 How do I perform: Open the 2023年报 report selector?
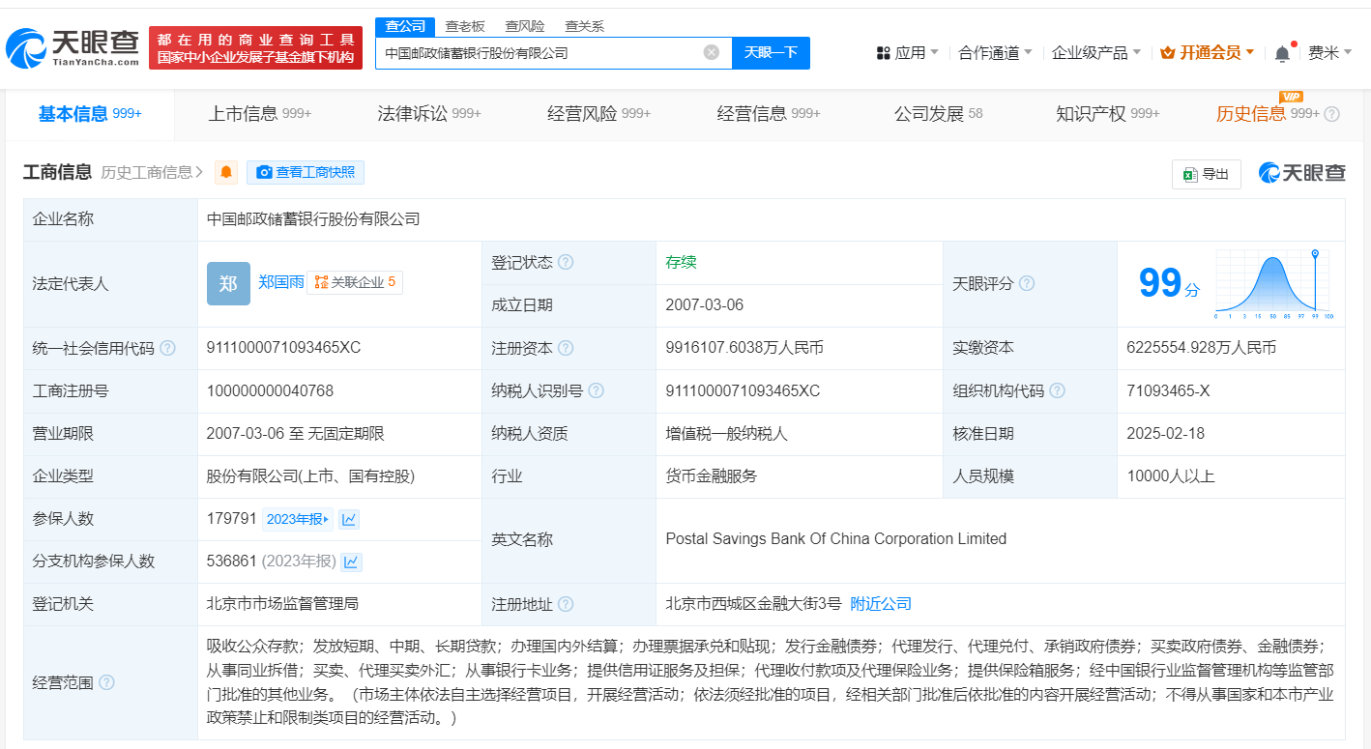[298, 519]
